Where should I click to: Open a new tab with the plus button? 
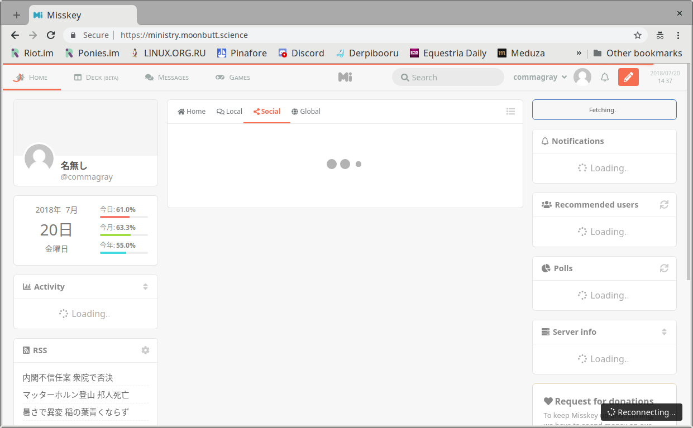coord(16,15)
